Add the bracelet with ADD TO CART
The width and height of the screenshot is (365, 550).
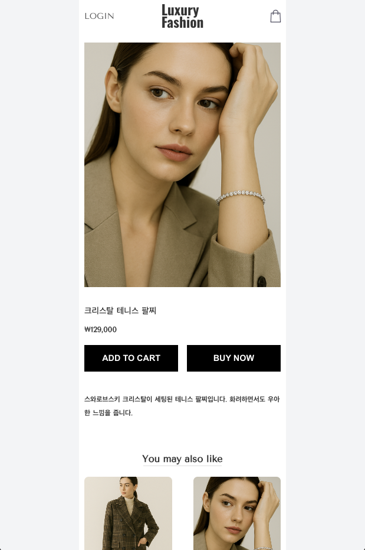[131, 358]
